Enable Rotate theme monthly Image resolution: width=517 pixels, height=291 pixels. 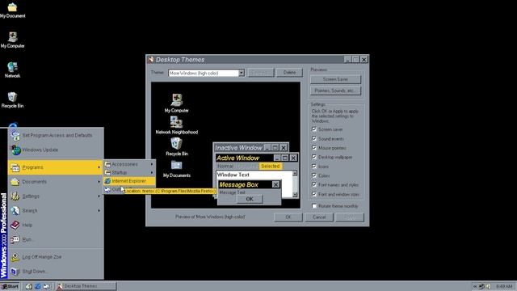point(314,206)
